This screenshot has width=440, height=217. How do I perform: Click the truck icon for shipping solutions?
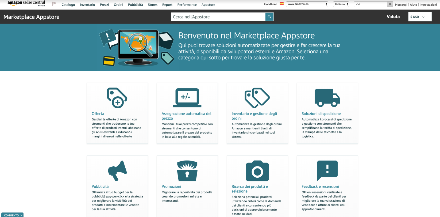pos(327,98)
